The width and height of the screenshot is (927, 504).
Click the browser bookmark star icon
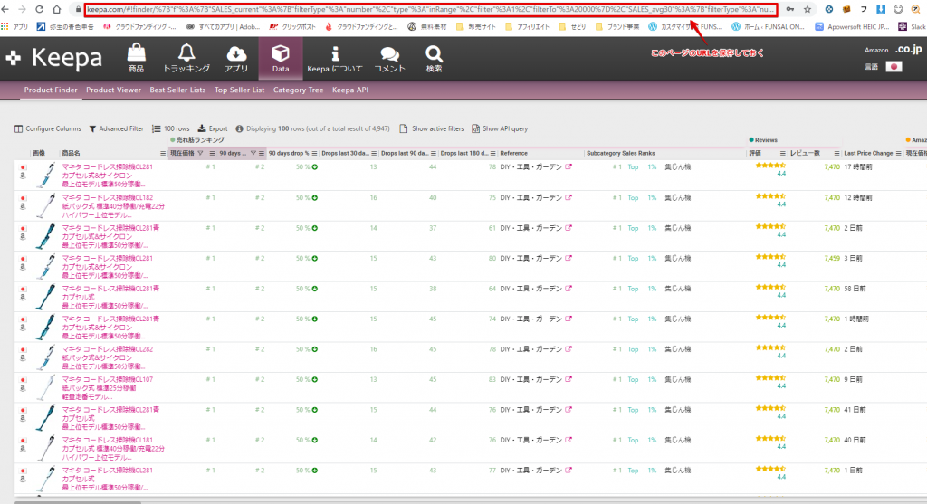pyautogui.click(x=807, y=9)
